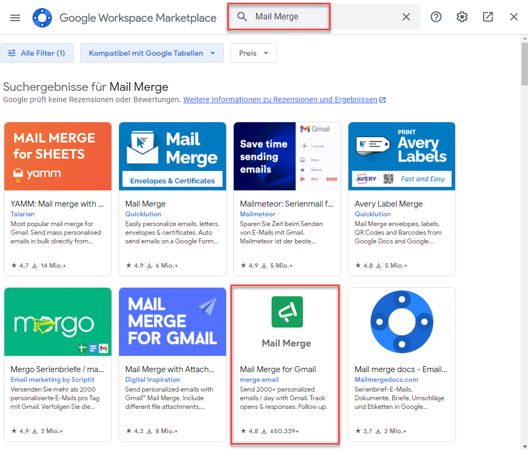Image resolution: width=528 pixels, height=450 pixels.
Task: Click Quicklution link under Avery Label Merge
Action: tap(372, 214)
